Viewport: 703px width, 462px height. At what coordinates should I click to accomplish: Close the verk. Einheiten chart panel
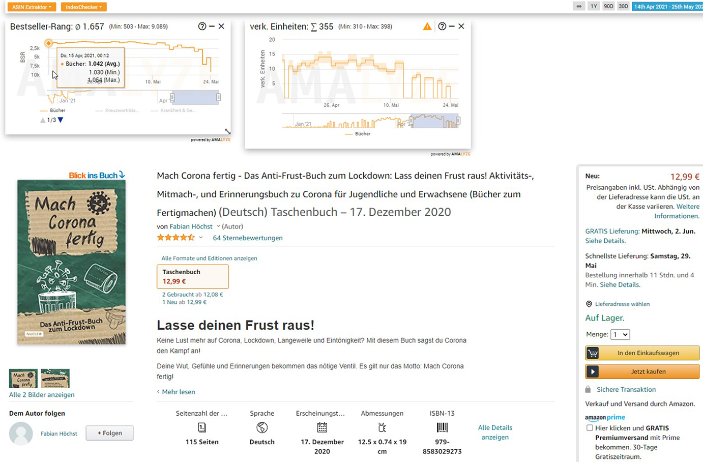point(461,26)
